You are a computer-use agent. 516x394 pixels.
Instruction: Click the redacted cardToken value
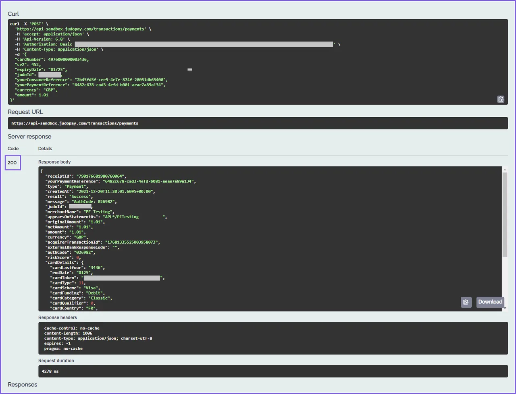click(x=122, y=278)
